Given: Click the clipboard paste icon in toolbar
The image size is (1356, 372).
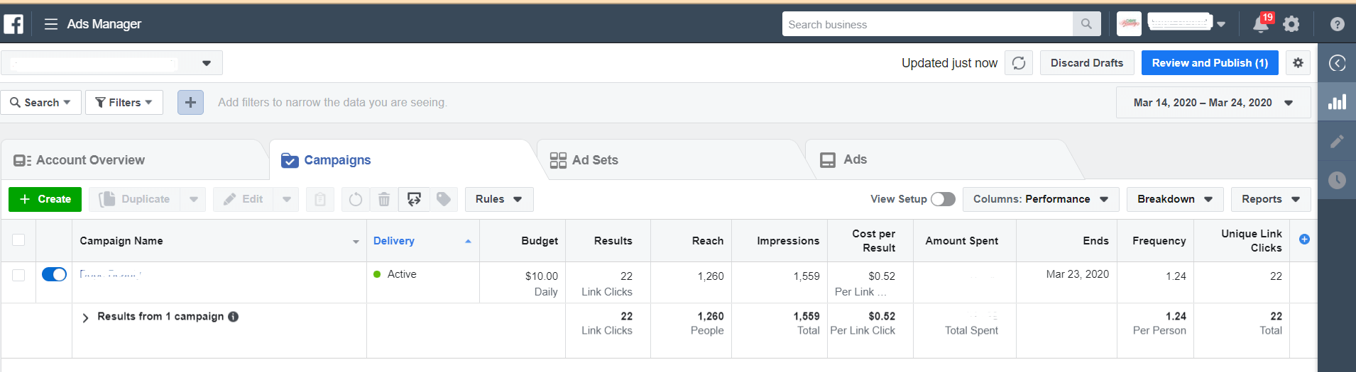Looking at the screenshot, I should pos(320,199).
